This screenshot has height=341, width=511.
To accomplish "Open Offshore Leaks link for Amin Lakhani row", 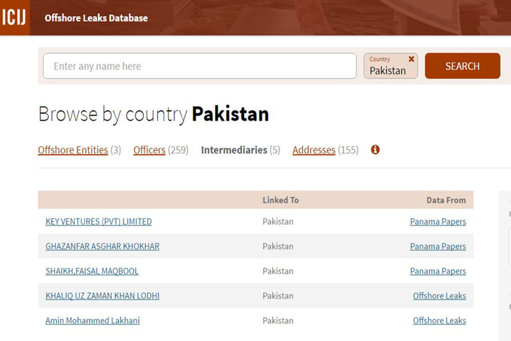I will point(439,321).
